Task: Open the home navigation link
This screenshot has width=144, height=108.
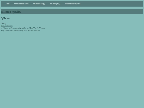Action: pos(7,4)
